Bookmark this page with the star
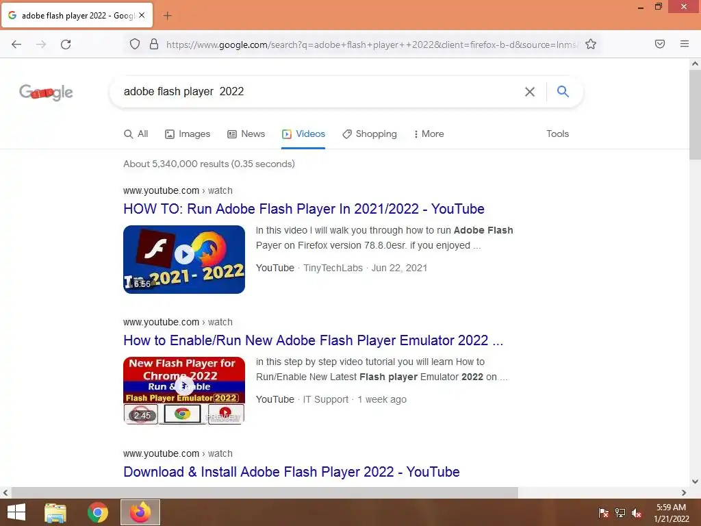This screenshot has width=701, height=526. pos(591,44)
